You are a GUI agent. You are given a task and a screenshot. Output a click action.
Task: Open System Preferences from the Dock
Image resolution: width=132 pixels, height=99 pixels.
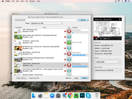pyautogui.click(x=58, y=95)
